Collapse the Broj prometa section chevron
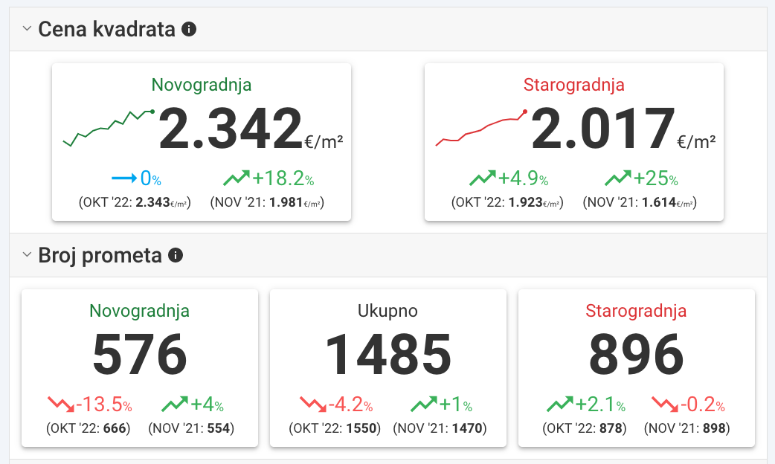This screenshot has width=775, height=464. (27, 256)
